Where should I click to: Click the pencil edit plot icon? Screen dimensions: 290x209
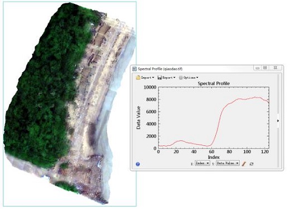pos(244,164)
